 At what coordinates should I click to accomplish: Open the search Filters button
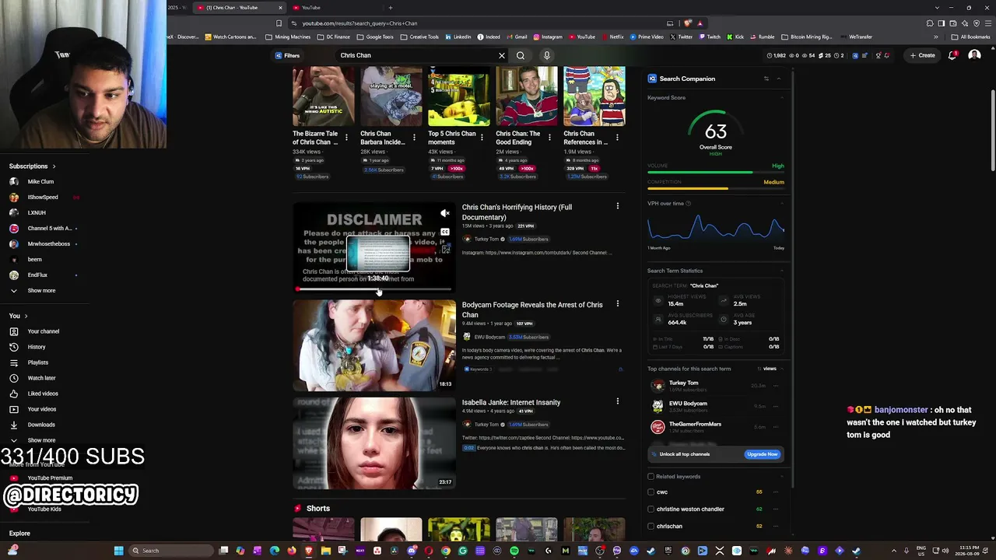point(287,55)
